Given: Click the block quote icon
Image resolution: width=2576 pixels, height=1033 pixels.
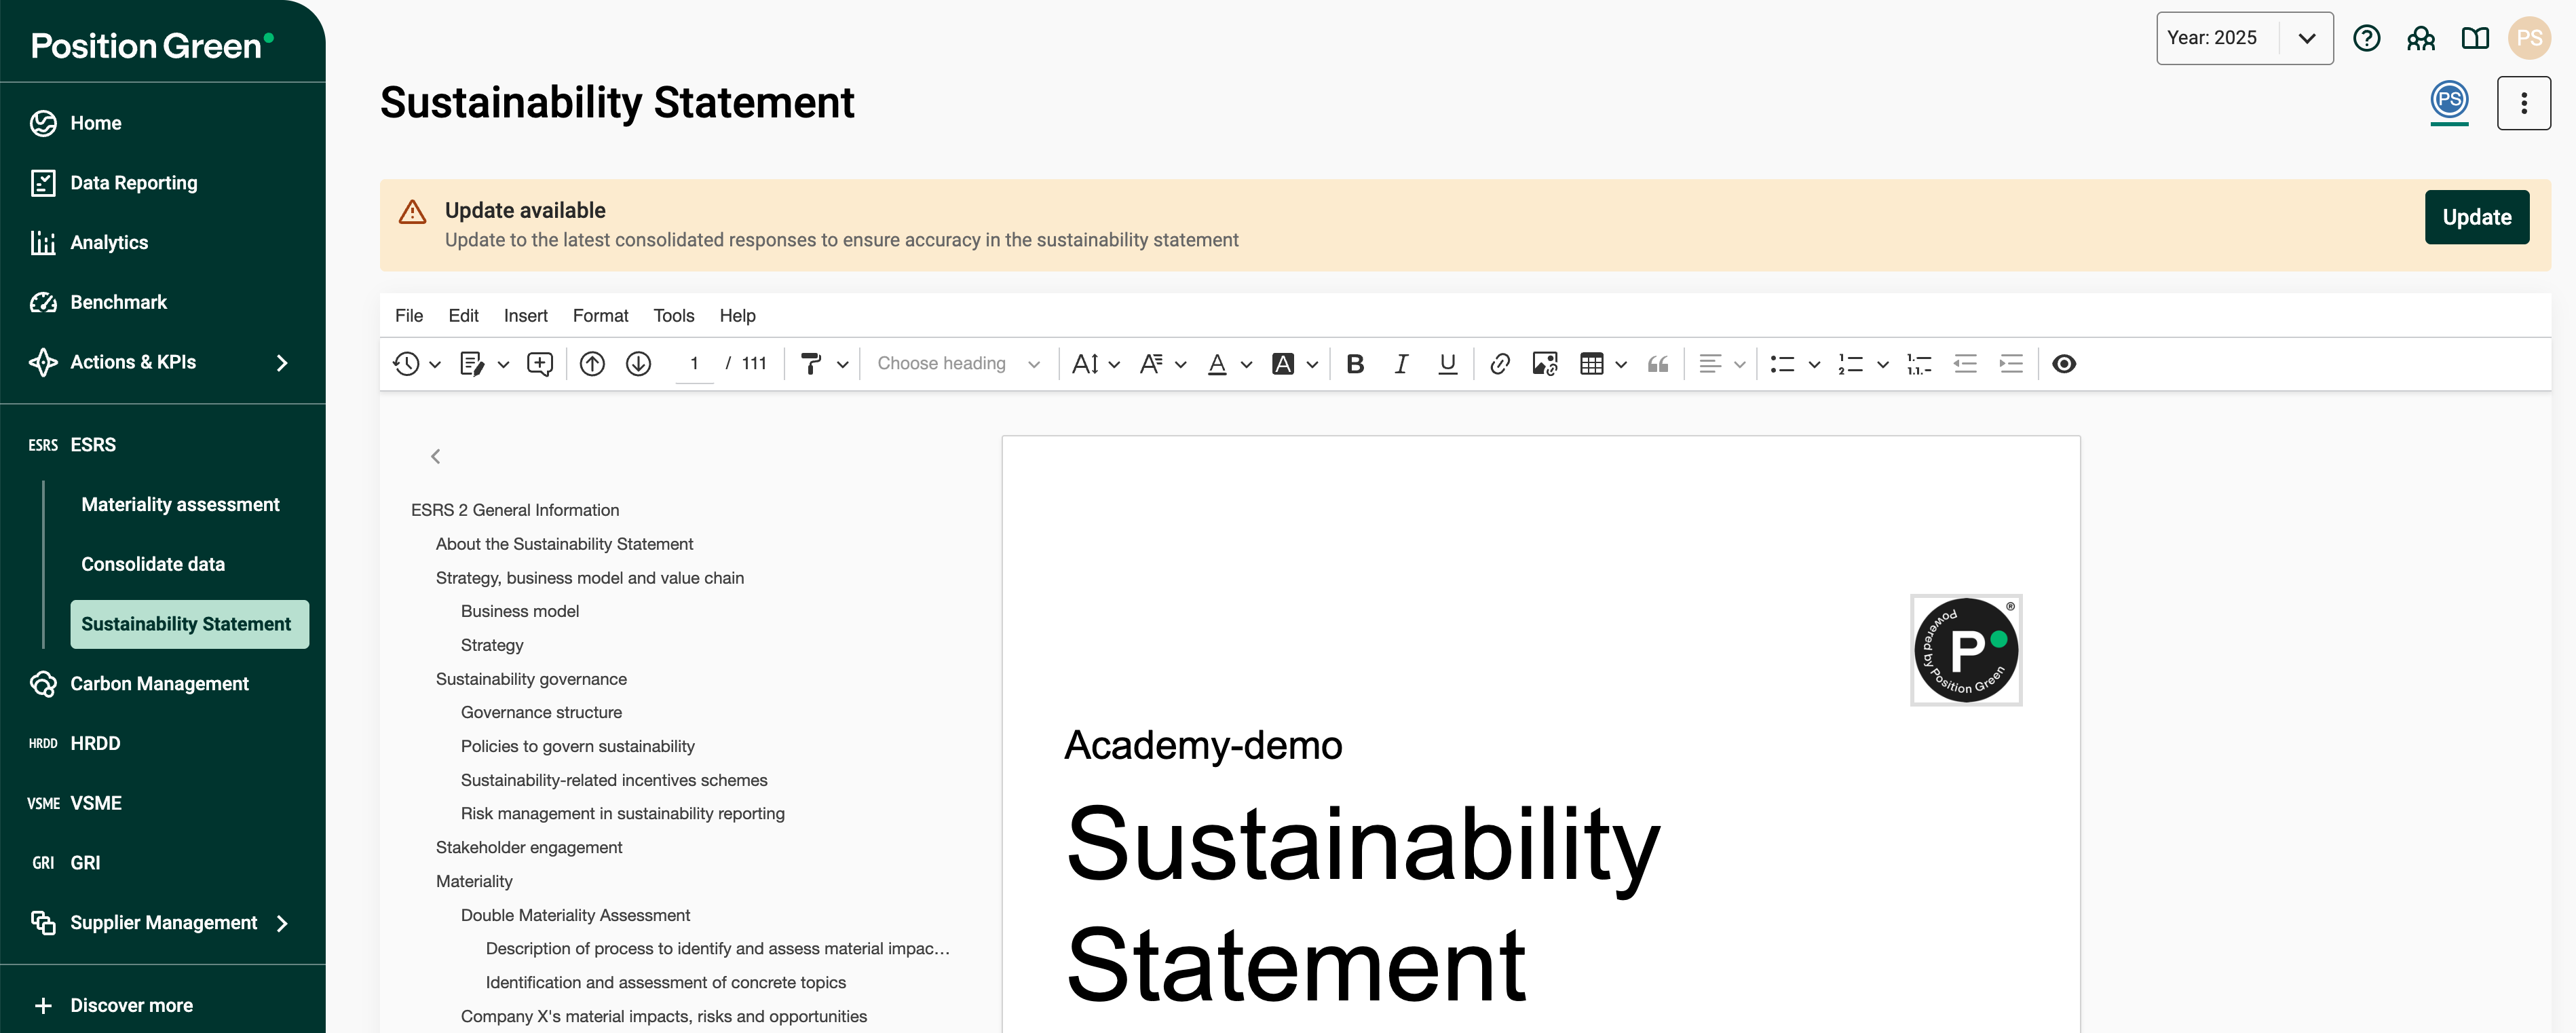Looking at the screenshot, I should pyautogui.click(x=1657, y=364).
